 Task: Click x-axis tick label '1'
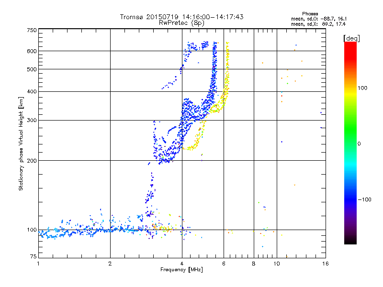click(38, 264)
